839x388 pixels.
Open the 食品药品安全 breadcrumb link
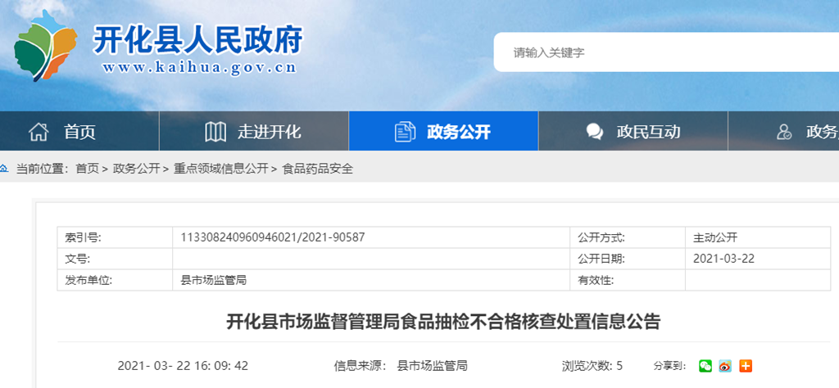pyautogui.click(x=317, y=169)
